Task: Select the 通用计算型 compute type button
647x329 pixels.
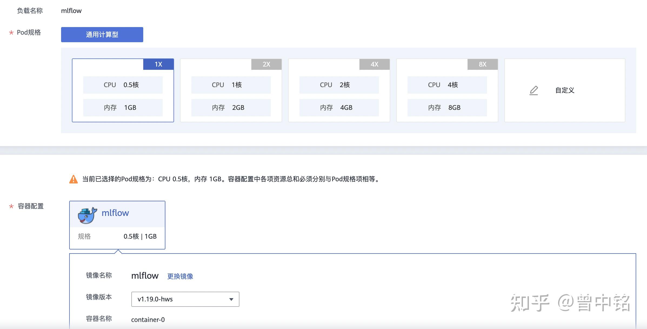Action: click(102, 34)
